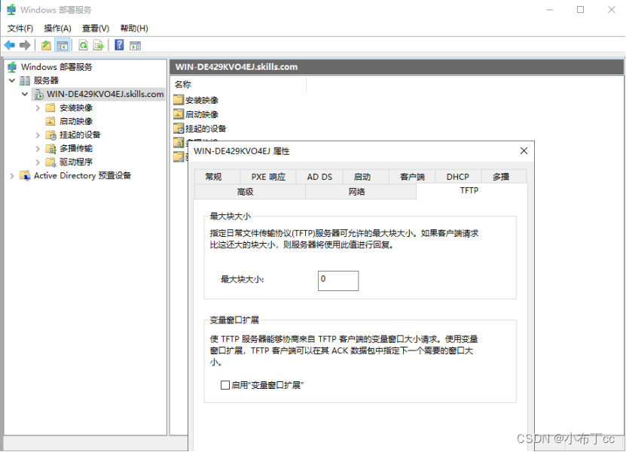Viewport: 626px width, 452px height.
Task: Click the app icon in the title bar
Action: point(11,10)
